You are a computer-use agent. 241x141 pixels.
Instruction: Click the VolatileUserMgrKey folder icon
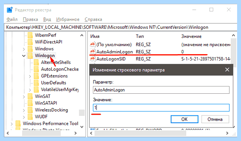36,89
